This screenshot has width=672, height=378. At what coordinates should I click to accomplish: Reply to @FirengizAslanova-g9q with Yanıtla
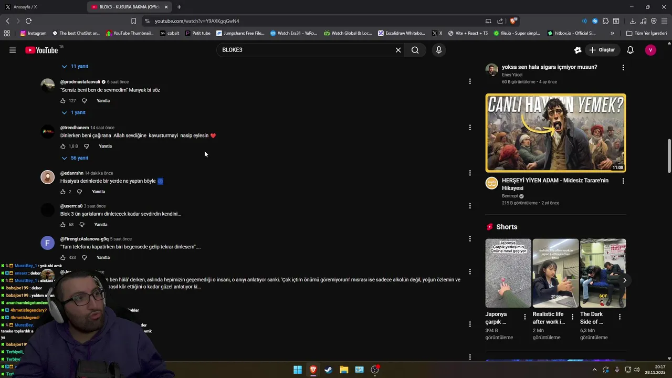103,258
